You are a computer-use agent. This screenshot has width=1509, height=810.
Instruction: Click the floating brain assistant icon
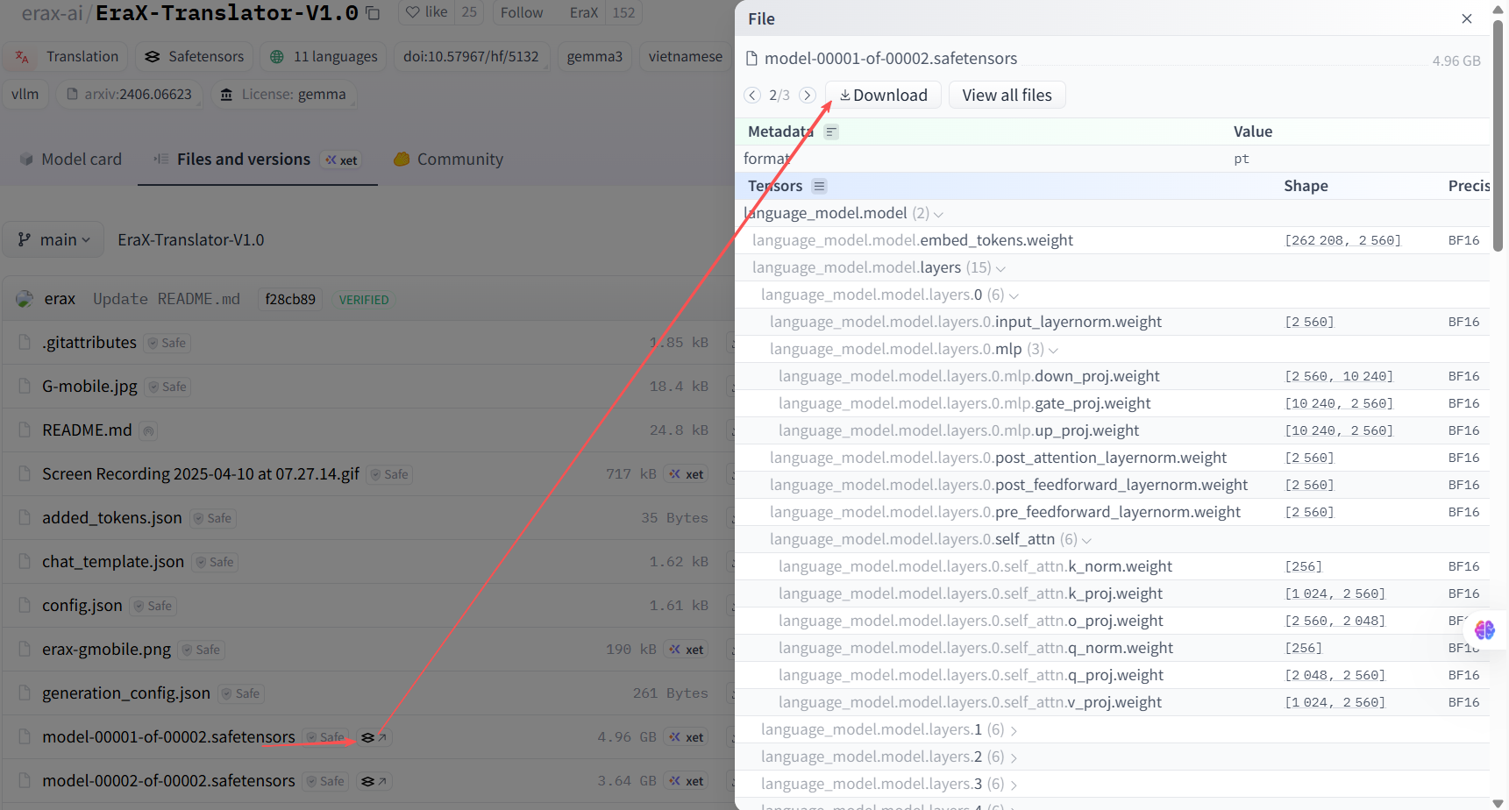pyautogui.click(x=1484, y=629)
